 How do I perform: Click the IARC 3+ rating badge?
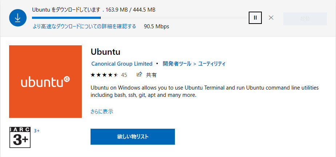click(20, 137)
